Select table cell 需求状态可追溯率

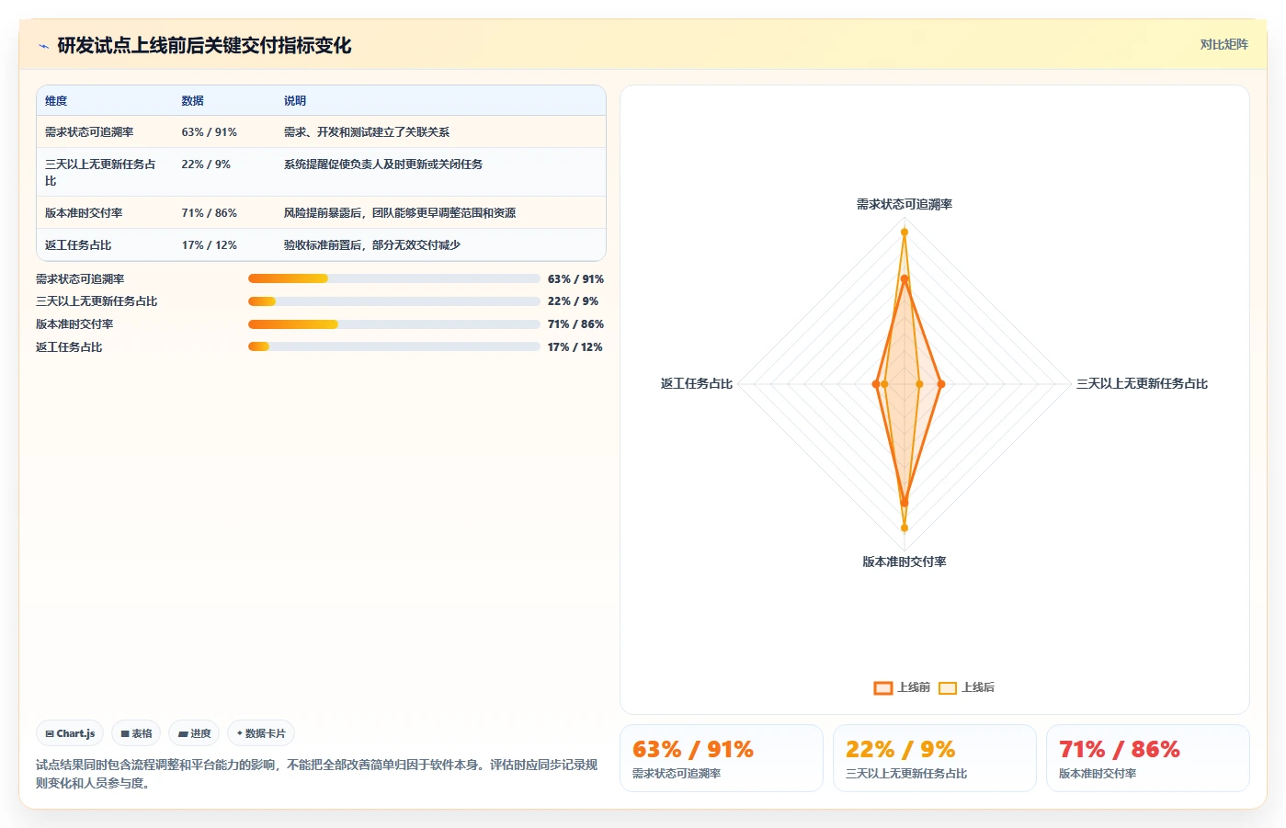89,132
